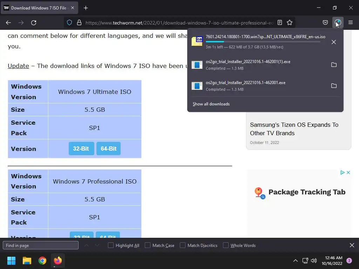Click the os2go installer (1) exe file icon
359x269 pixels.
coord(197,65)
